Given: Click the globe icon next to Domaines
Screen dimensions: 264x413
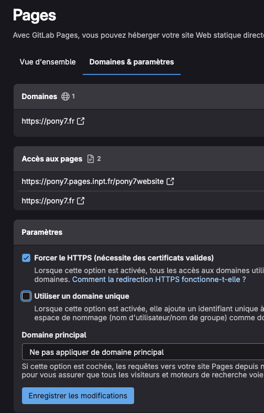Looking at the screenshot, I should [65, 96].
